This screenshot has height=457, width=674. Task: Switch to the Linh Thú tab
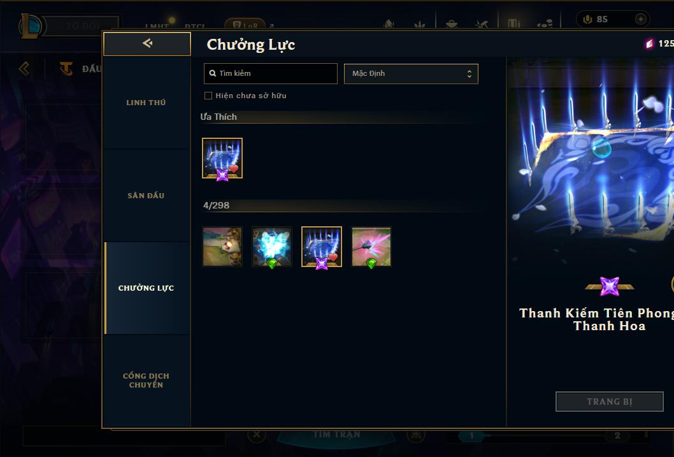(146, 103)
